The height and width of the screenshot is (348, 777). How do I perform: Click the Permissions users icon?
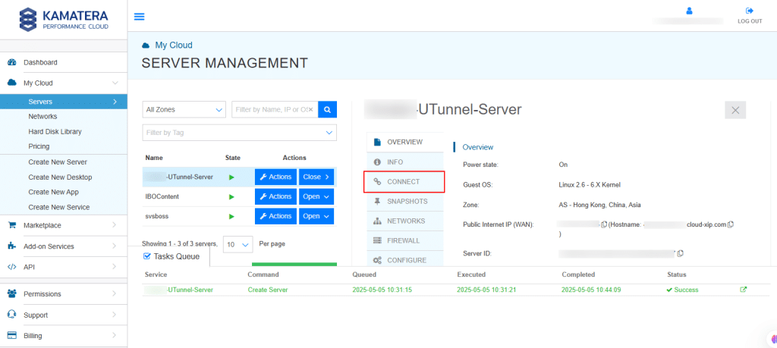12,293
